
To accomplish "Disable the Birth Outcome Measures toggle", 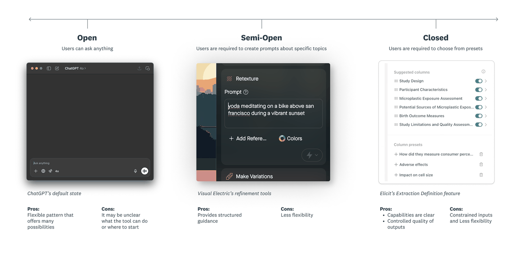I will (x=479, y=116).
